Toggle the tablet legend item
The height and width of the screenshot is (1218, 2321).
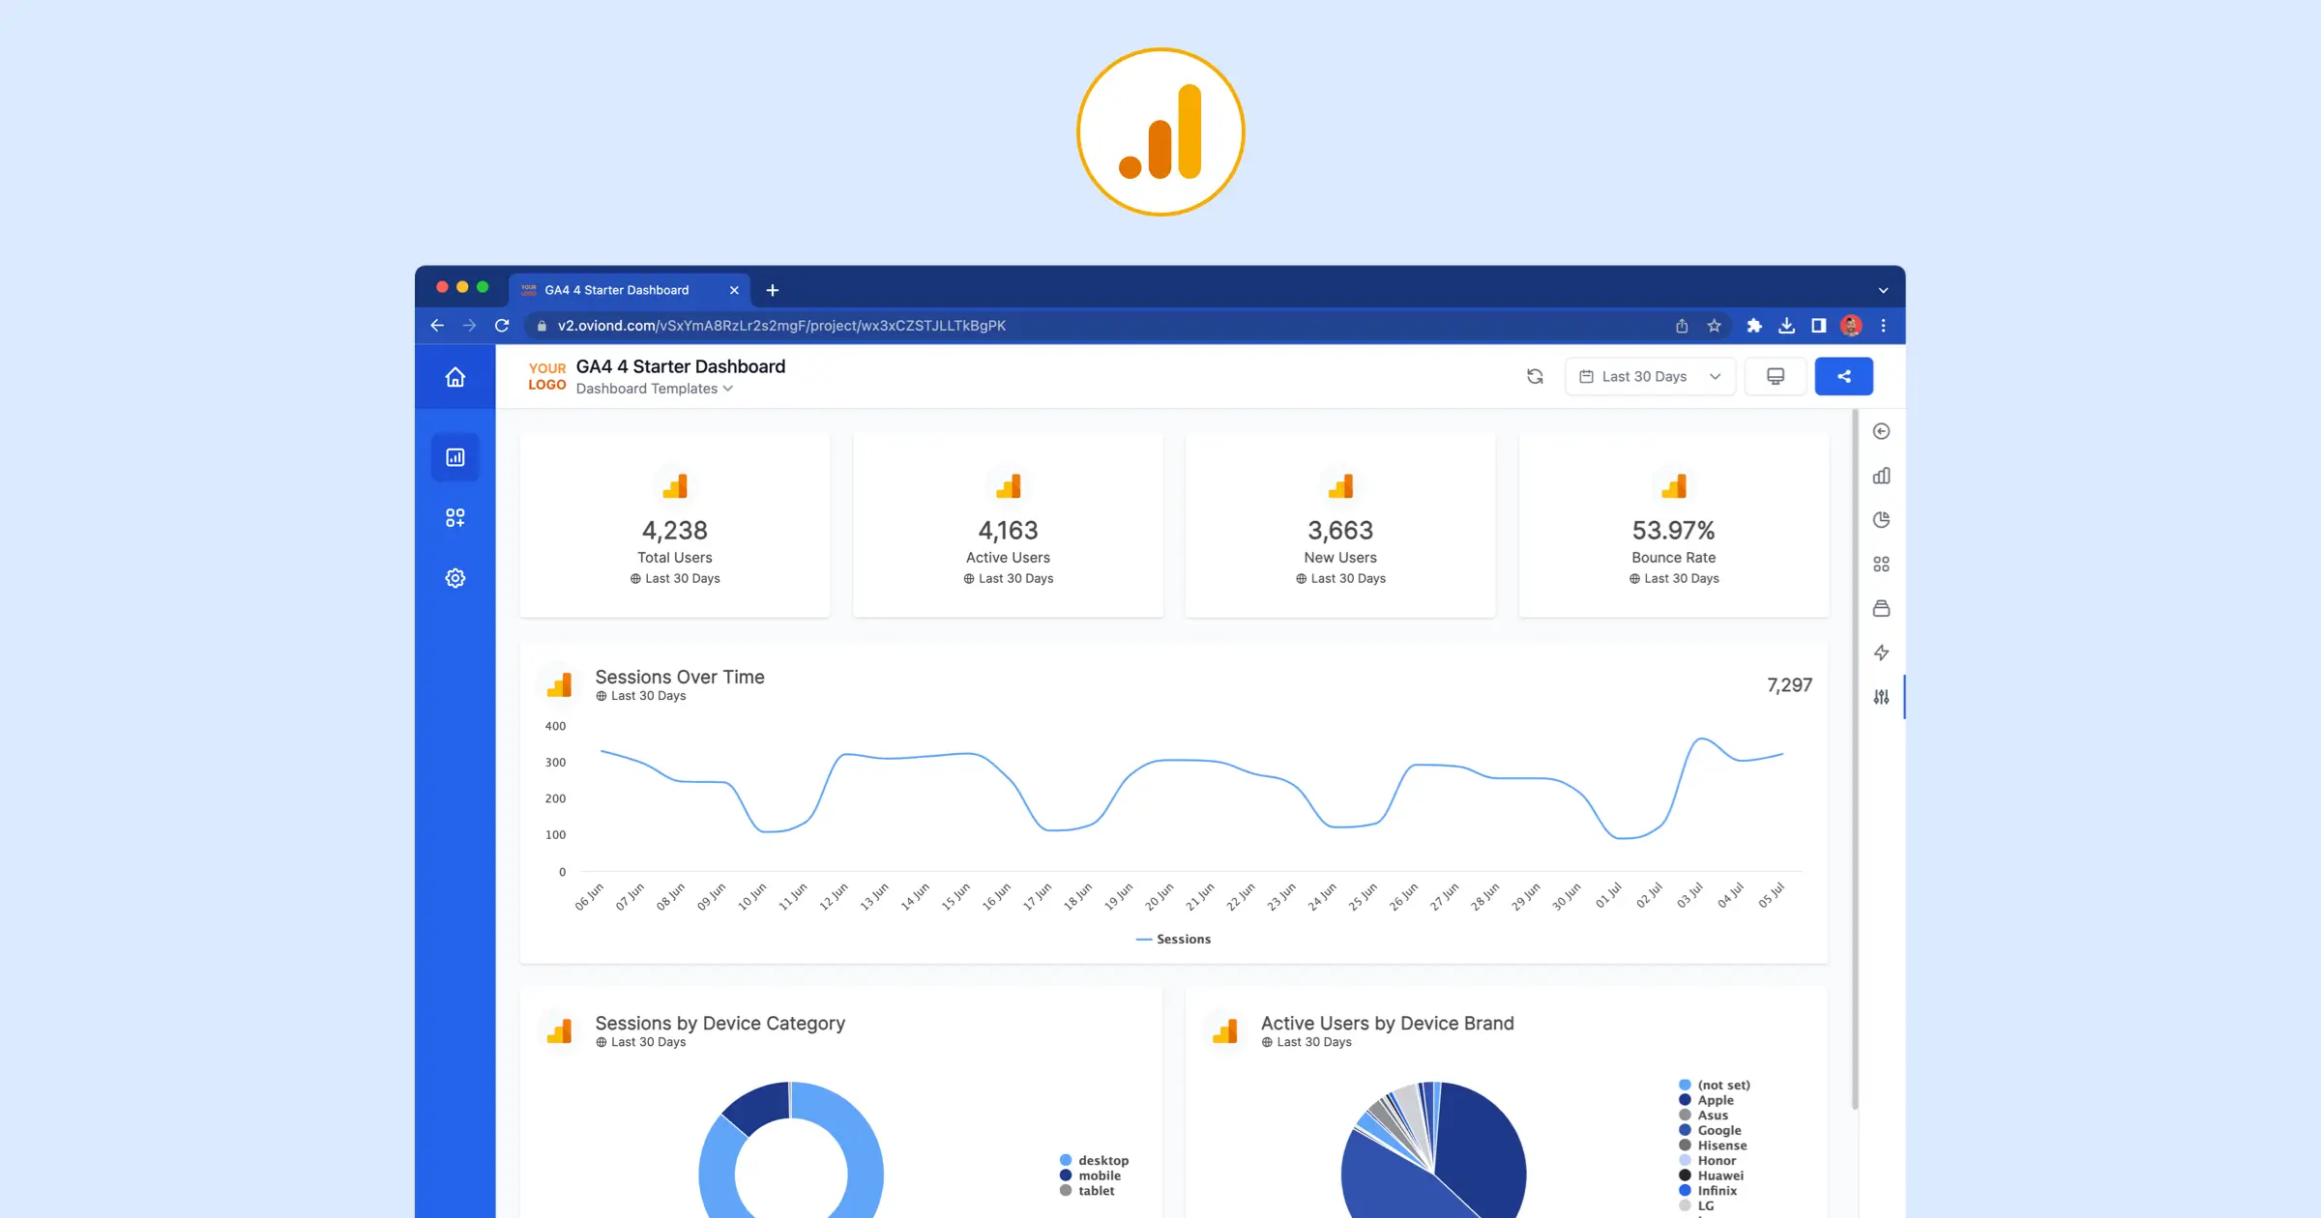[x=1087, y=1191]
